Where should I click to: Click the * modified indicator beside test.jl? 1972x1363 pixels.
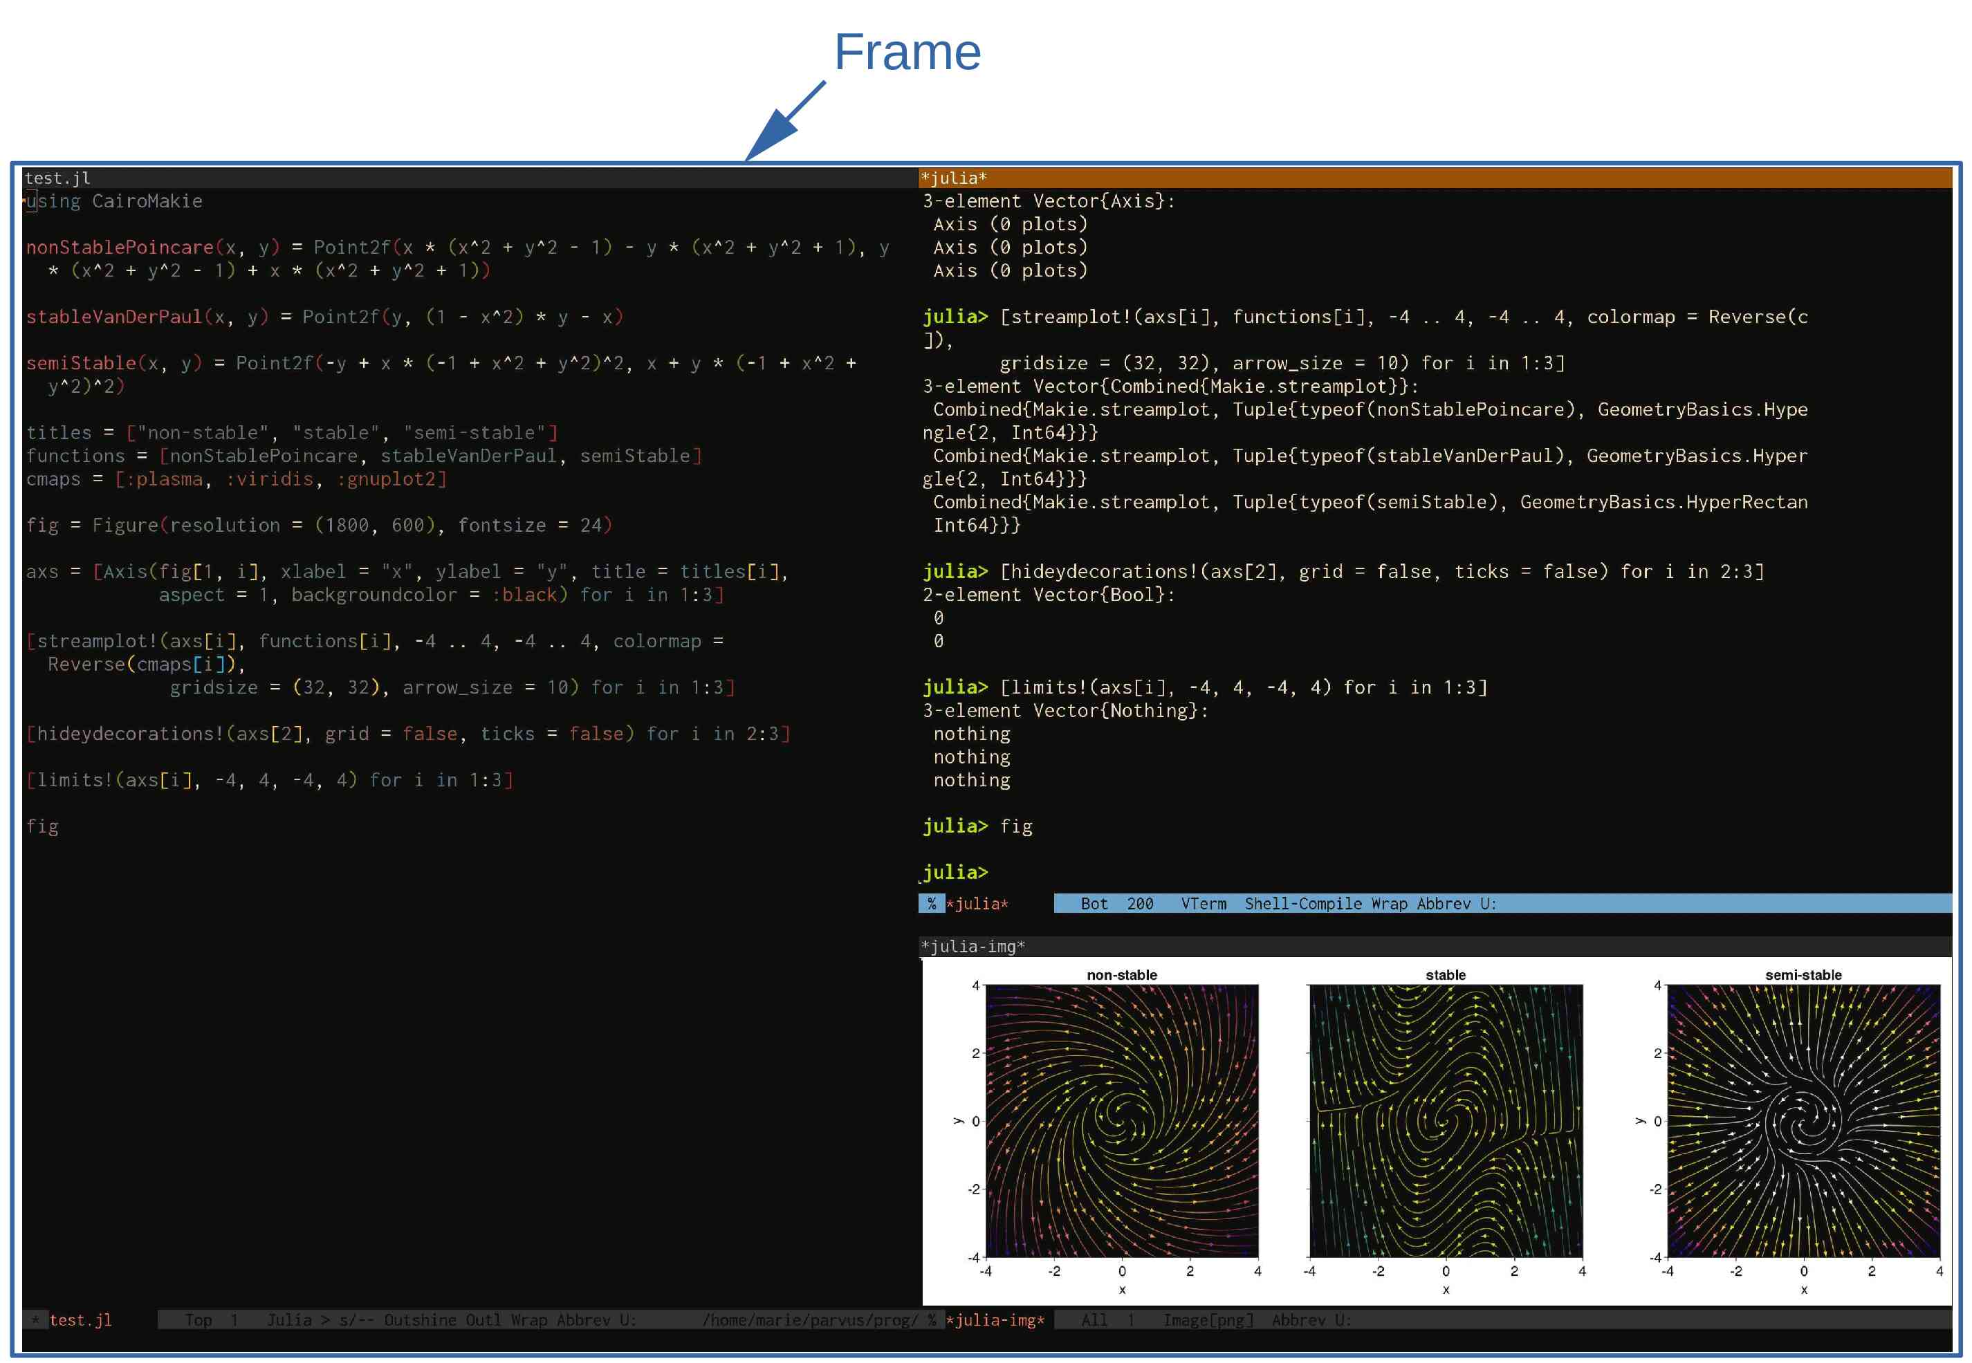point(35,1320)
